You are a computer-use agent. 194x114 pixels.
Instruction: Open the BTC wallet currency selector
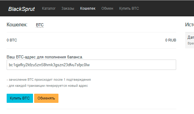pos(40,25)
